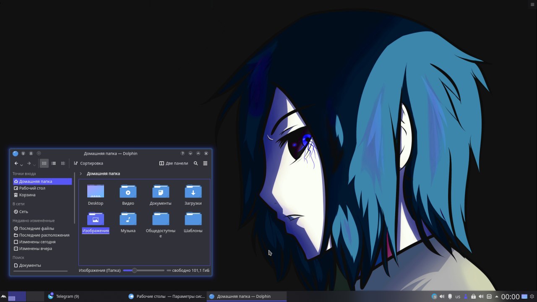This screenshot has width=537, height=302.
Task: Switch keyboard layout us indicator
Action: 458,297
